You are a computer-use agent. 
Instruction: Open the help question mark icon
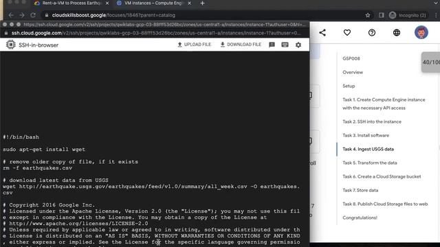point(372,32)
